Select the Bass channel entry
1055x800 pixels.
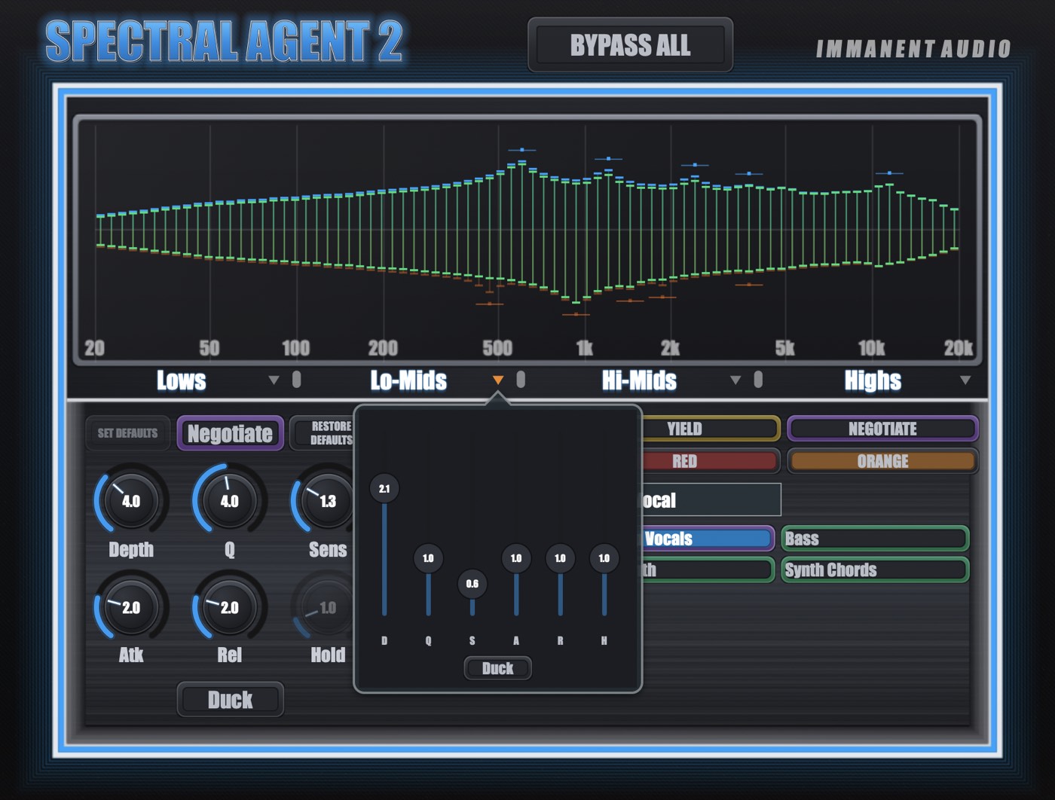tap(875, 539)
